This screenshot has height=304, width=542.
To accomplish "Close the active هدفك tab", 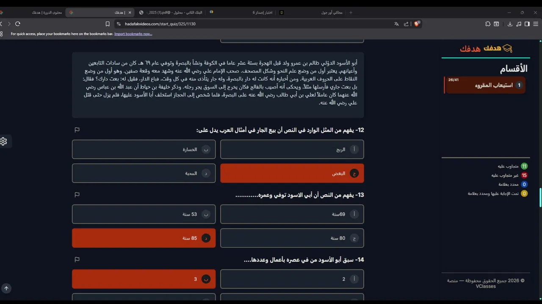I will (x=130, y=13).
